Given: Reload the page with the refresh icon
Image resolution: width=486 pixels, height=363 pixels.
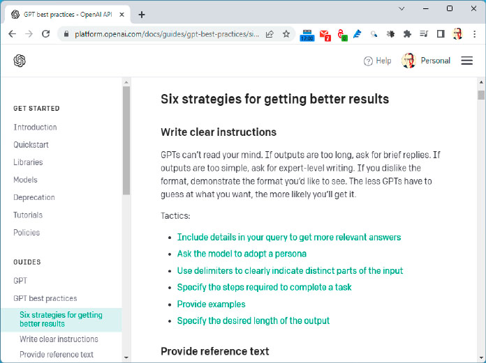Looking at the screenshot, I should (46, 33).
